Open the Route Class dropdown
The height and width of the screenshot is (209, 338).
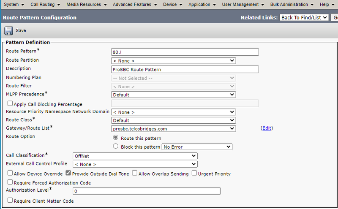[x=173, y=120]
